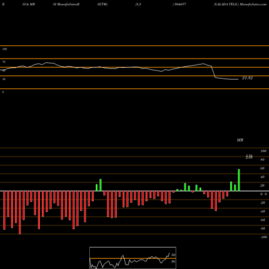Screen dimensions: 269x269
Task: Click the MR panel title label
Action: click(x=240, y=140)
